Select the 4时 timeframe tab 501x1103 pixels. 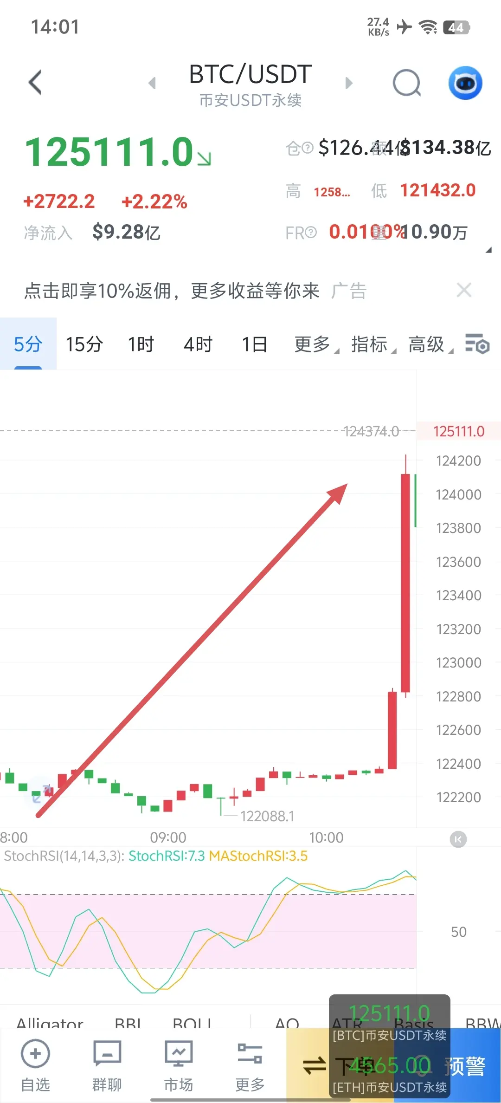tap(198, 344)
